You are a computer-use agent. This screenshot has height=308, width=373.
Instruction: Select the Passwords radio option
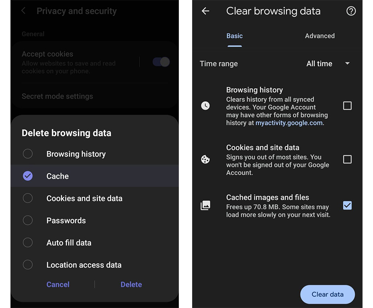click(95, 221)
